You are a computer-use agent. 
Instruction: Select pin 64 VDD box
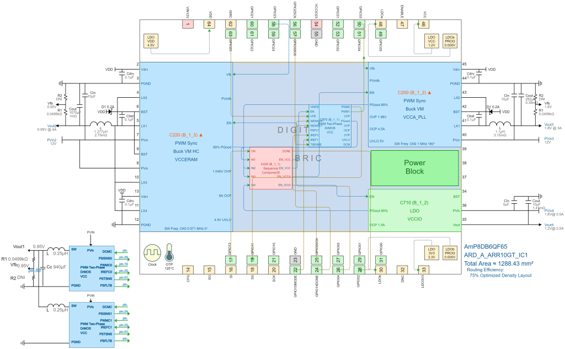tap(209, 24)
